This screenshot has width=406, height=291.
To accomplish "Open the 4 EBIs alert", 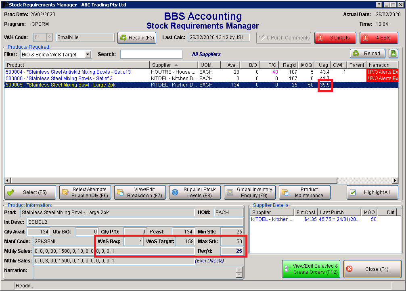I will coord(379,38).
